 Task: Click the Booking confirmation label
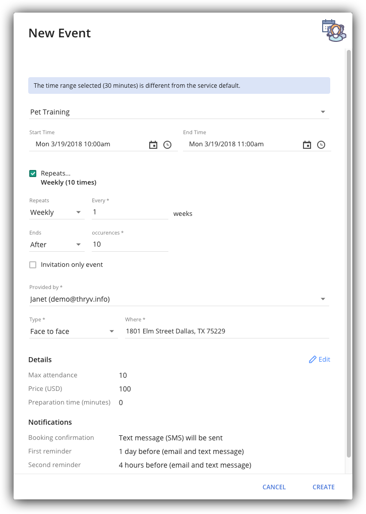62,438
